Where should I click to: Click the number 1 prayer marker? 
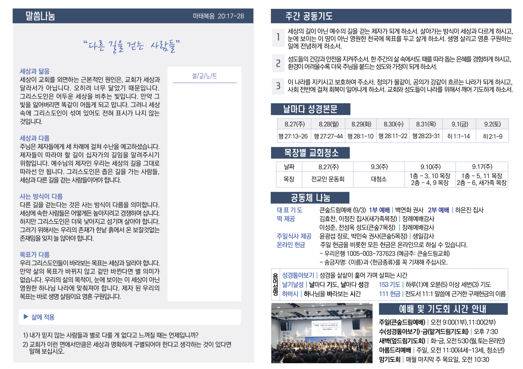(278, 37)
